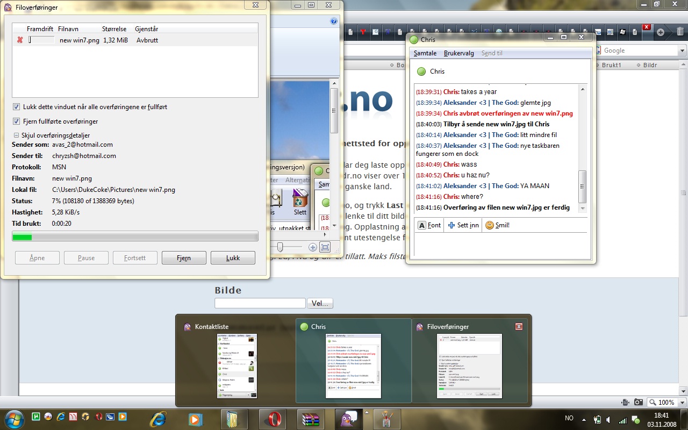Click green status icon next to Chris name
The image size is (688, 430).
coord(421,71)
